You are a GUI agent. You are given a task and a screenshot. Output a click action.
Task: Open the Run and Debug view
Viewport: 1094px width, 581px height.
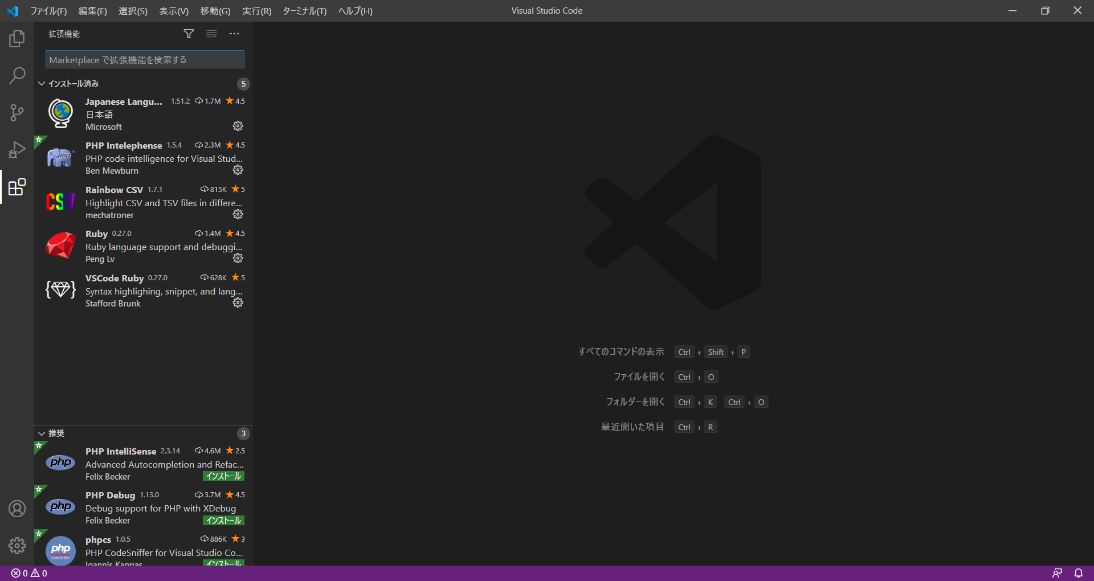(17, 150)
